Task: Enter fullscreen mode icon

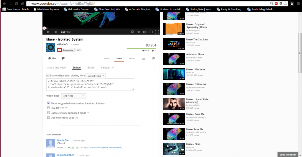Action: pos(157,32)
